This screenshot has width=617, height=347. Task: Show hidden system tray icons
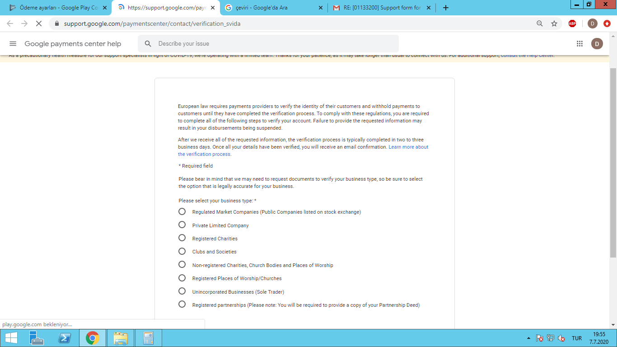tap(528, 338)
